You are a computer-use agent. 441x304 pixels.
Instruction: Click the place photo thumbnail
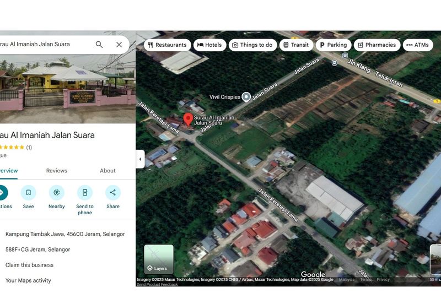66,88
